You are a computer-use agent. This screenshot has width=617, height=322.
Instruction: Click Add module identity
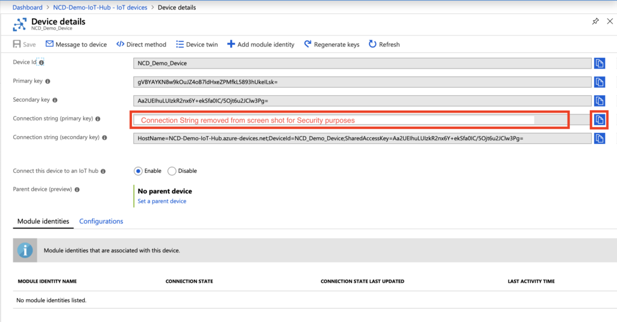pyautogui.click(x=260, y=45)
